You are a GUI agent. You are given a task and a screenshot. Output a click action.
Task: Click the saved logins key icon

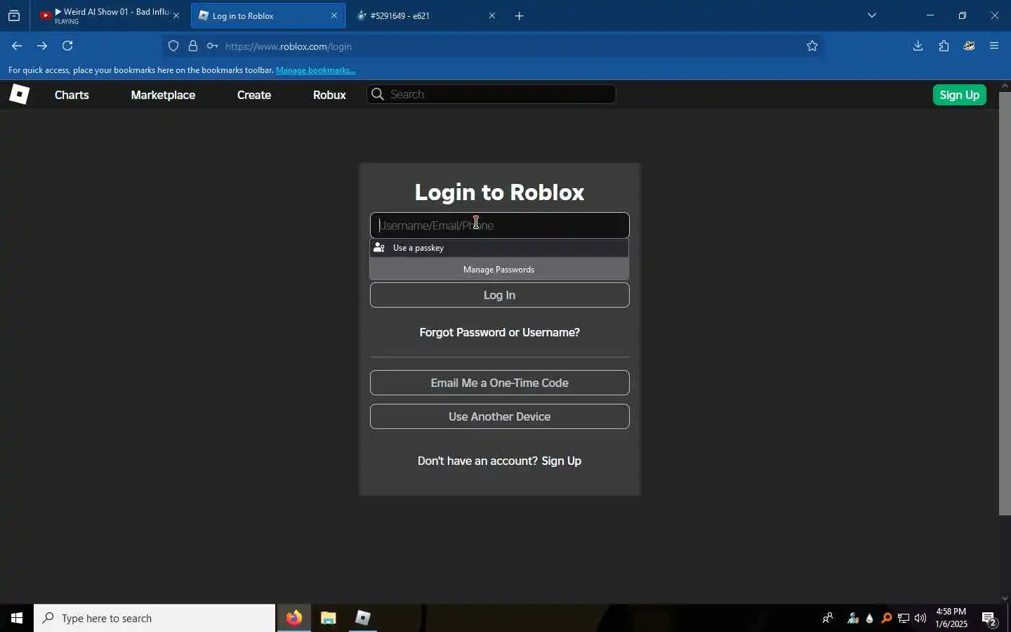tap(212, 46)
